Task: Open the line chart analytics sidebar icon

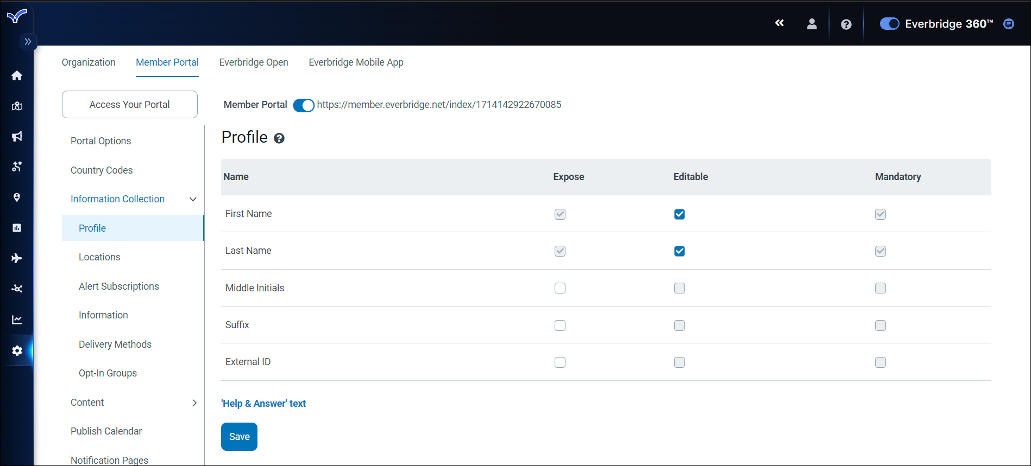Action: pyautogui.click(x=17, y=320)
